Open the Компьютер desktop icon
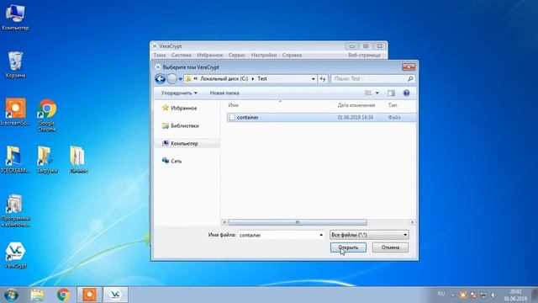The width and height of the screenshot is (538, 303). pos(15,17)
